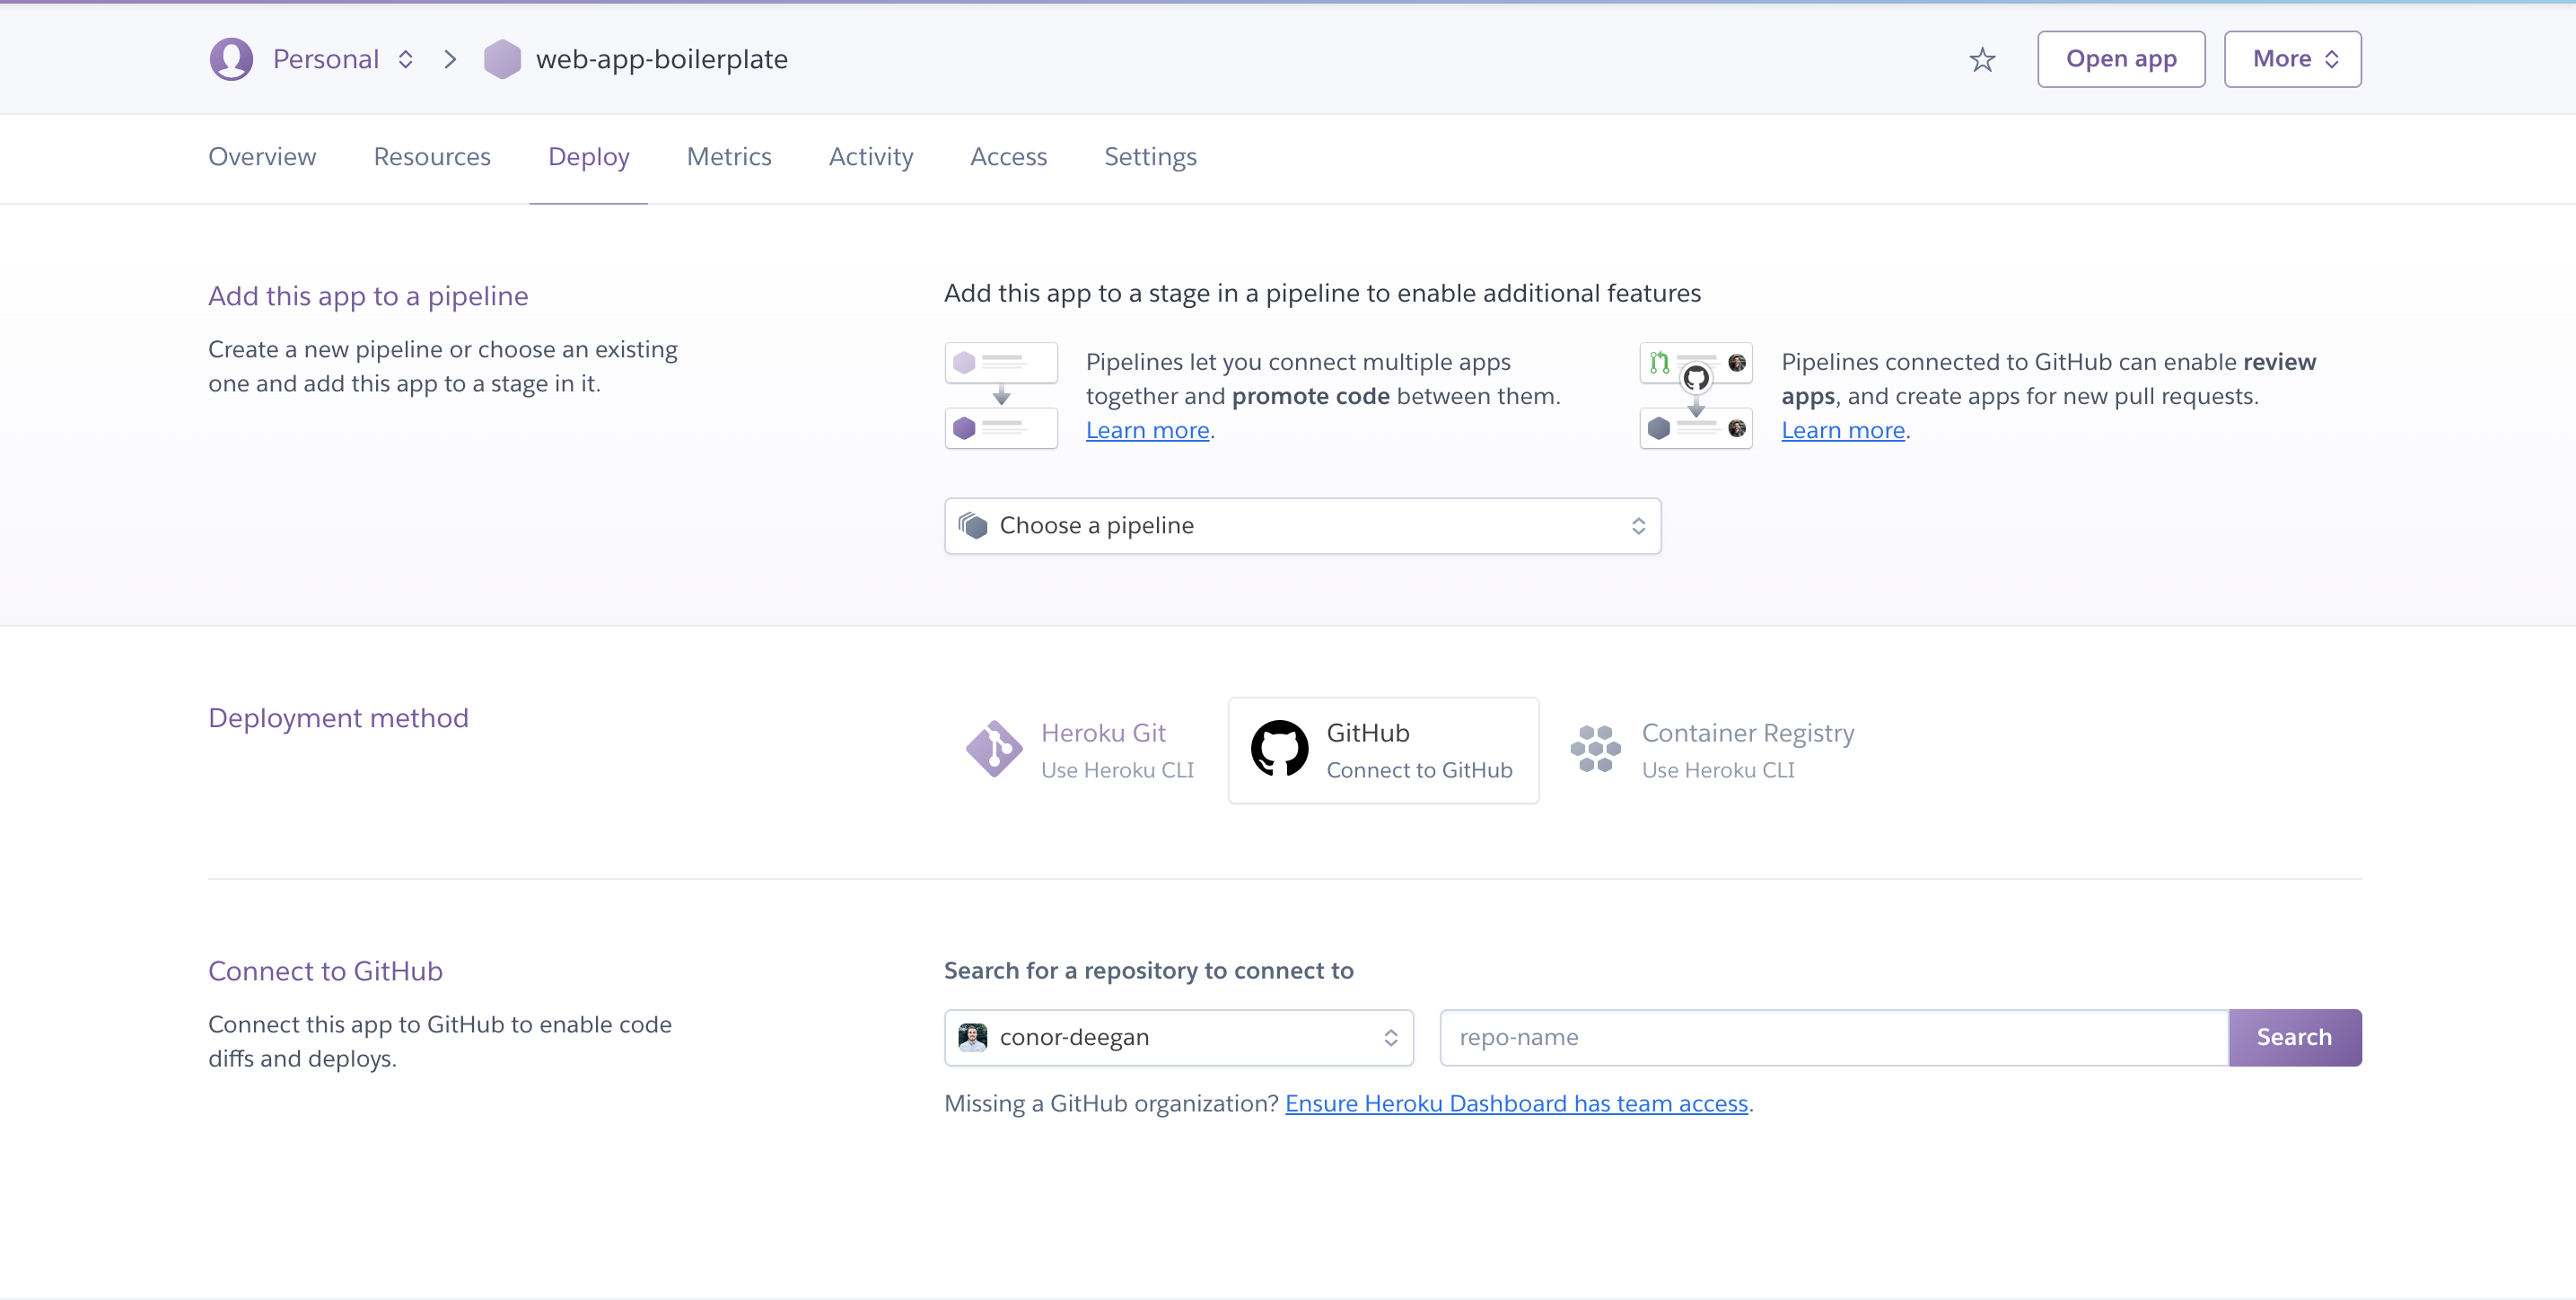Click the favorite star icon
Viewport: 2576px width, 1300px height.
(x=1982, y=60)
